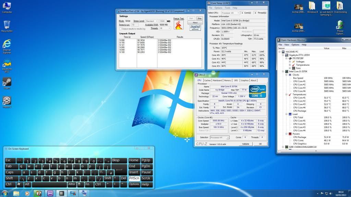Select the CPU Graphics row in Open Hardware Monitor
The width and height of the screenshot is (351, 197).
click(315, 144)
